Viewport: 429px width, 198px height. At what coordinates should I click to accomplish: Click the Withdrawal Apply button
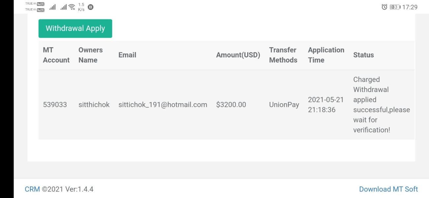coord(75,28)
